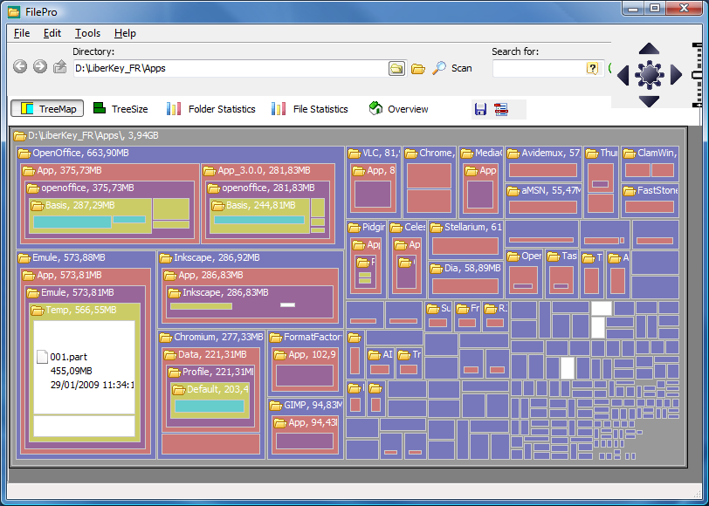This screenshot has height=506, width=709.
Task: Switch to the TreeMap tab
Action: pyautogui.click(x=47, y=108)
